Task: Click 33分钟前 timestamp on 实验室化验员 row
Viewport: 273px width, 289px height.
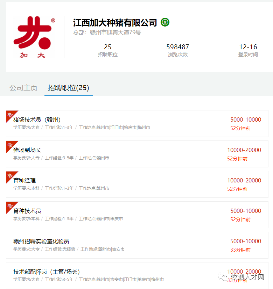Action: click(x=240, y=250)
